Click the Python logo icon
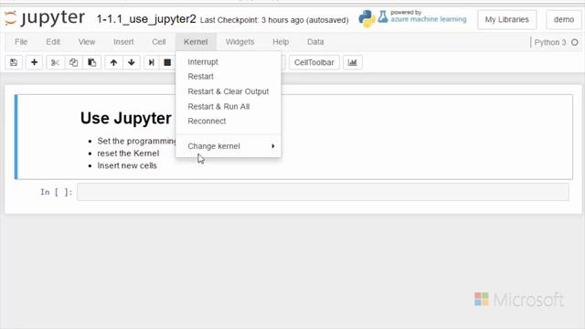Screen dimensions: 585x329 tap(367, 18)
